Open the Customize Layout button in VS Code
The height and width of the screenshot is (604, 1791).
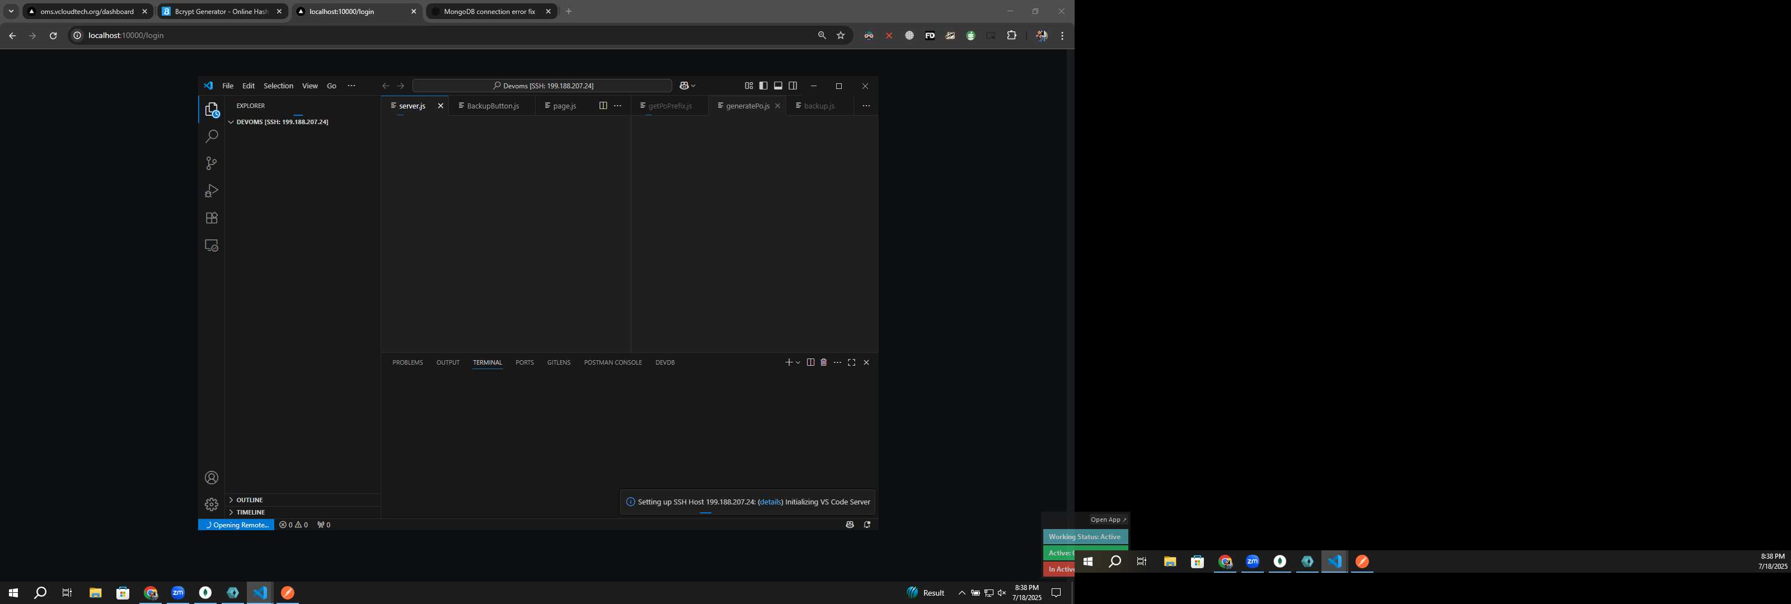coord(749,86)
